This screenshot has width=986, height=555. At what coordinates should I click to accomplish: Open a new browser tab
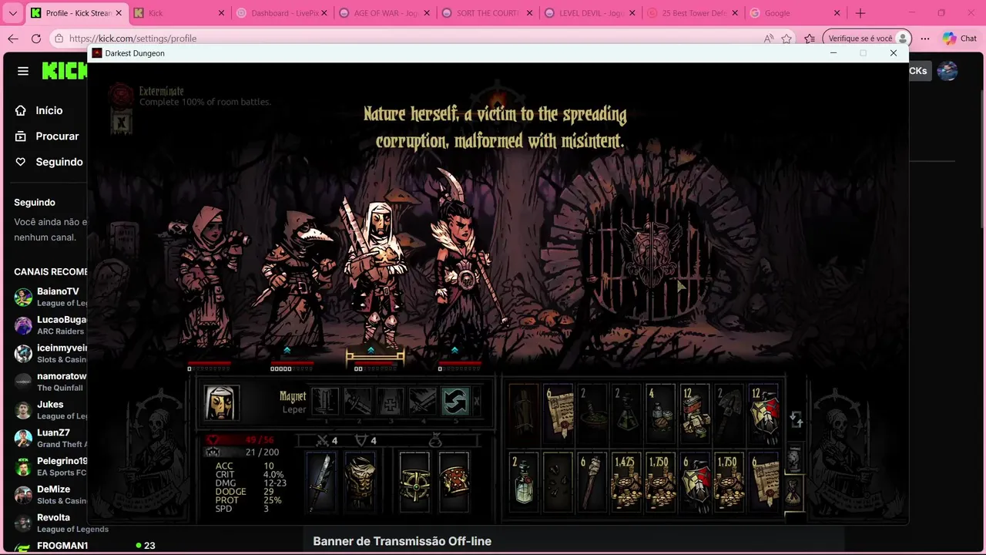tap(860, 13)
